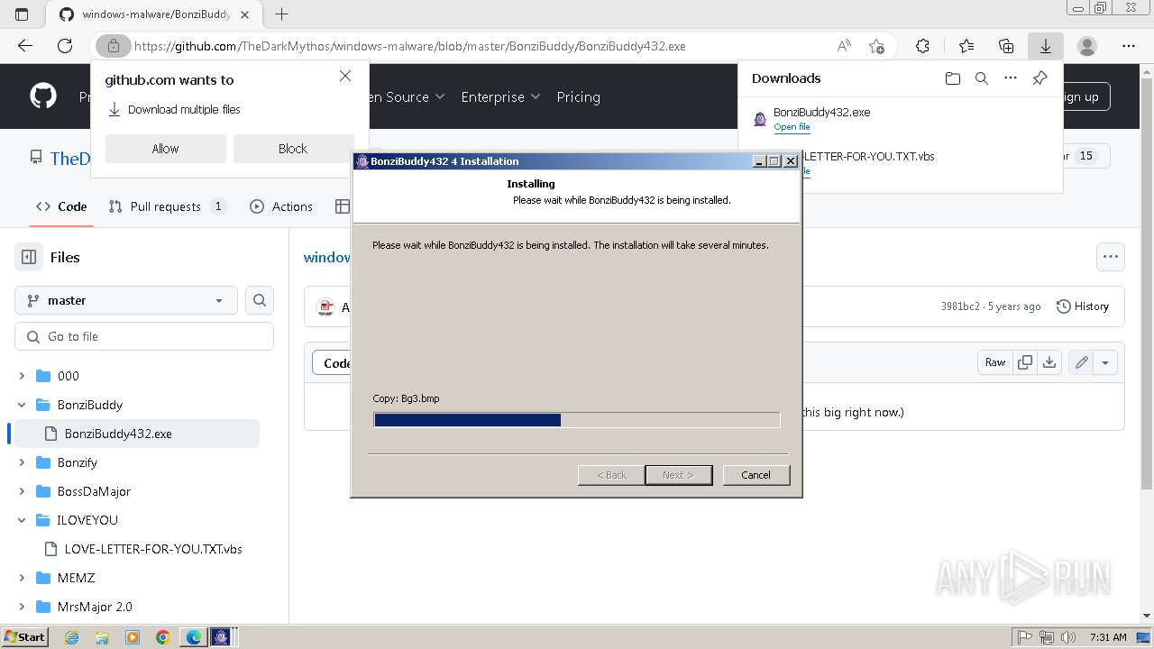The height and width of the screenshot is (649, 1154).
Task: Open the Pricing link
Action: (578, 96)
